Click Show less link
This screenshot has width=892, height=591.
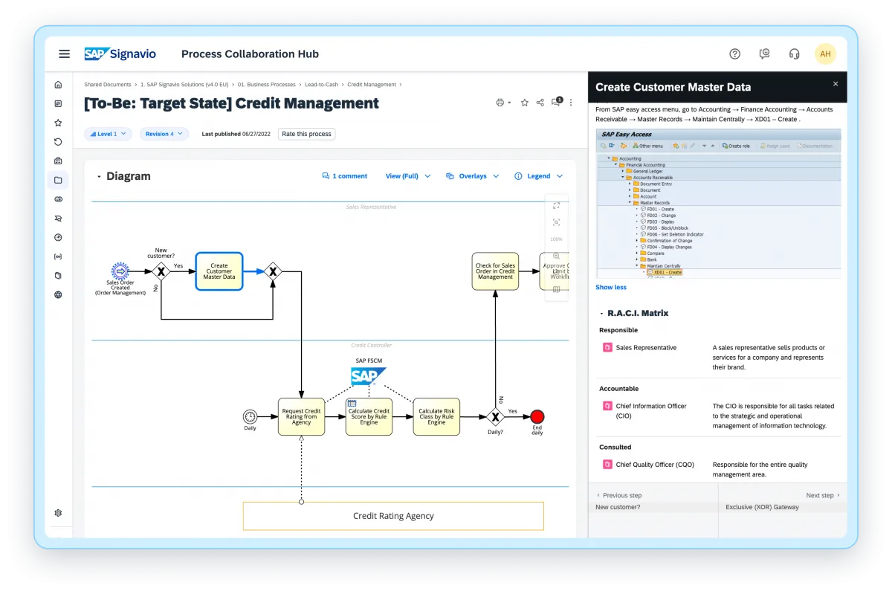click(x=611, y=287)
